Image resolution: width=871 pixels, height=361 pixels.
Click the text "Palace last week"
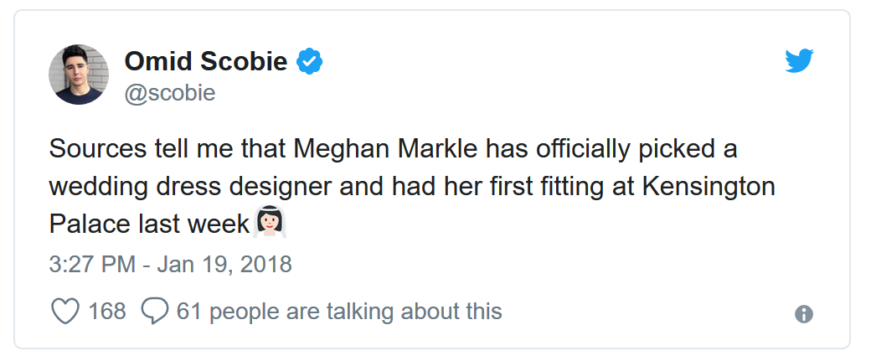point(149,224)
